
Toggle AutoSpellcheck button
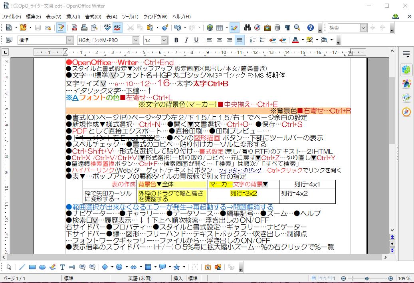coord(117,28)
